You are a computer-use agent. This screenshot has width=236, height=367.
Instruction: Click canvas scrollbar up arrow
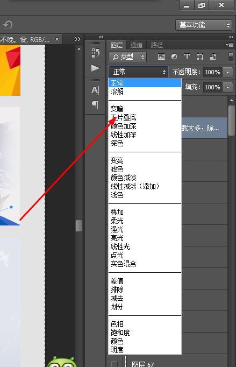coord(79,49)
